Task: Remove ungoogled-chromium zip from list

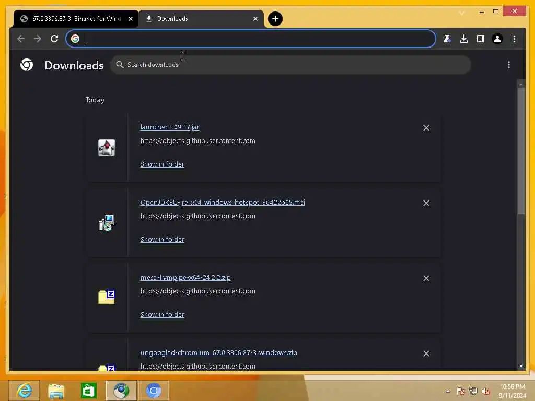Action: point(426,353)
